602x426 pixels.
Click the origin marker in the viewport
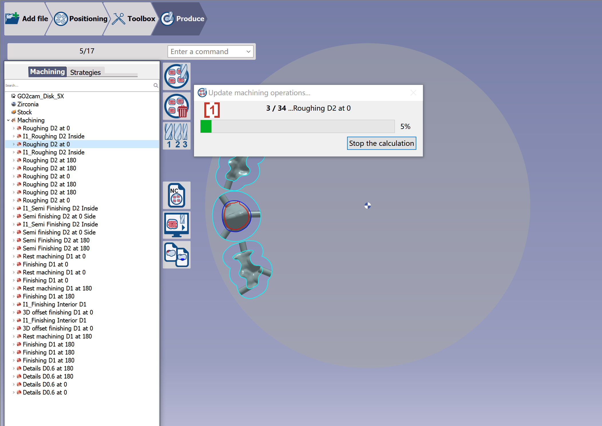pos(368,206)
